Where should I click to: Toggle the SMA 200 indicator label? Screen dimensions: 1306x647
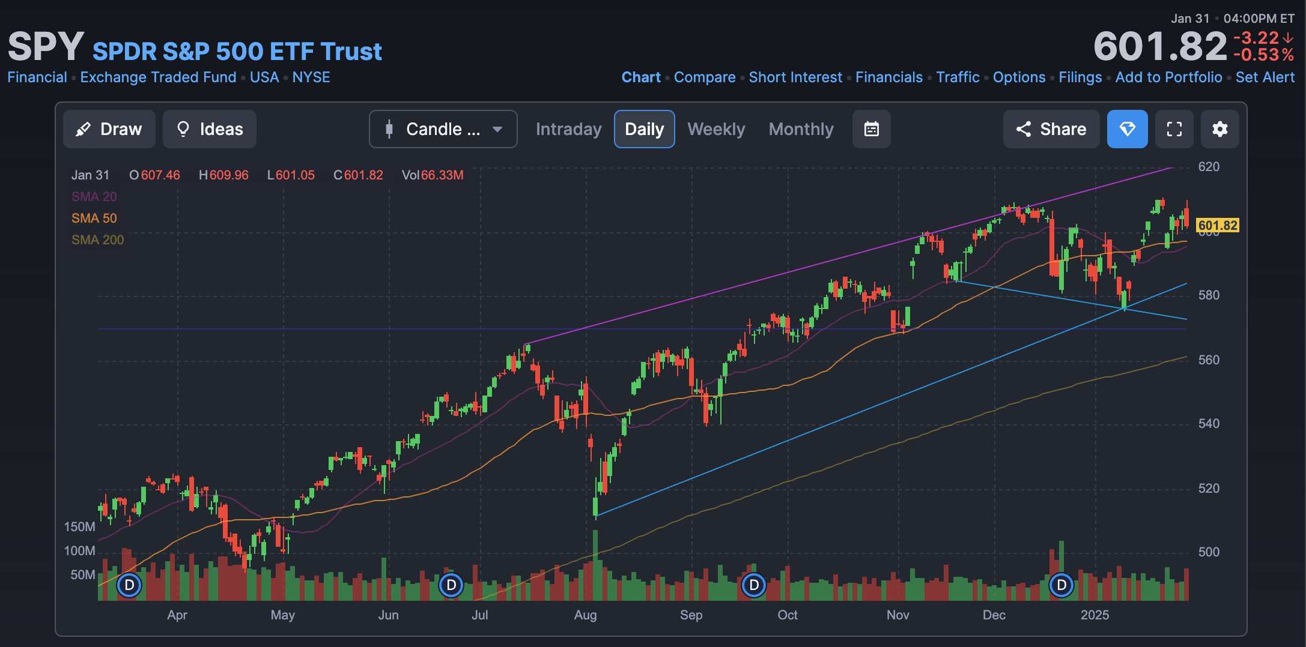coord(97,240)
